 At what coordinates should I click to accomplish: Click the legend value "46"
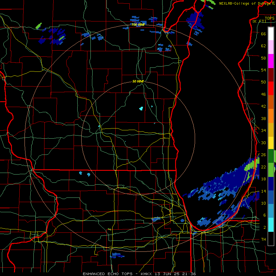[x=263, y=94]
